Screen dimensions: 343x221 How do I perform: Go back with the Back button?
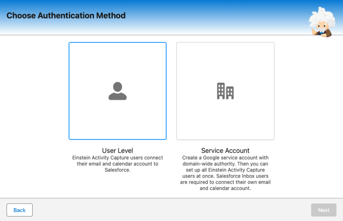20,210
